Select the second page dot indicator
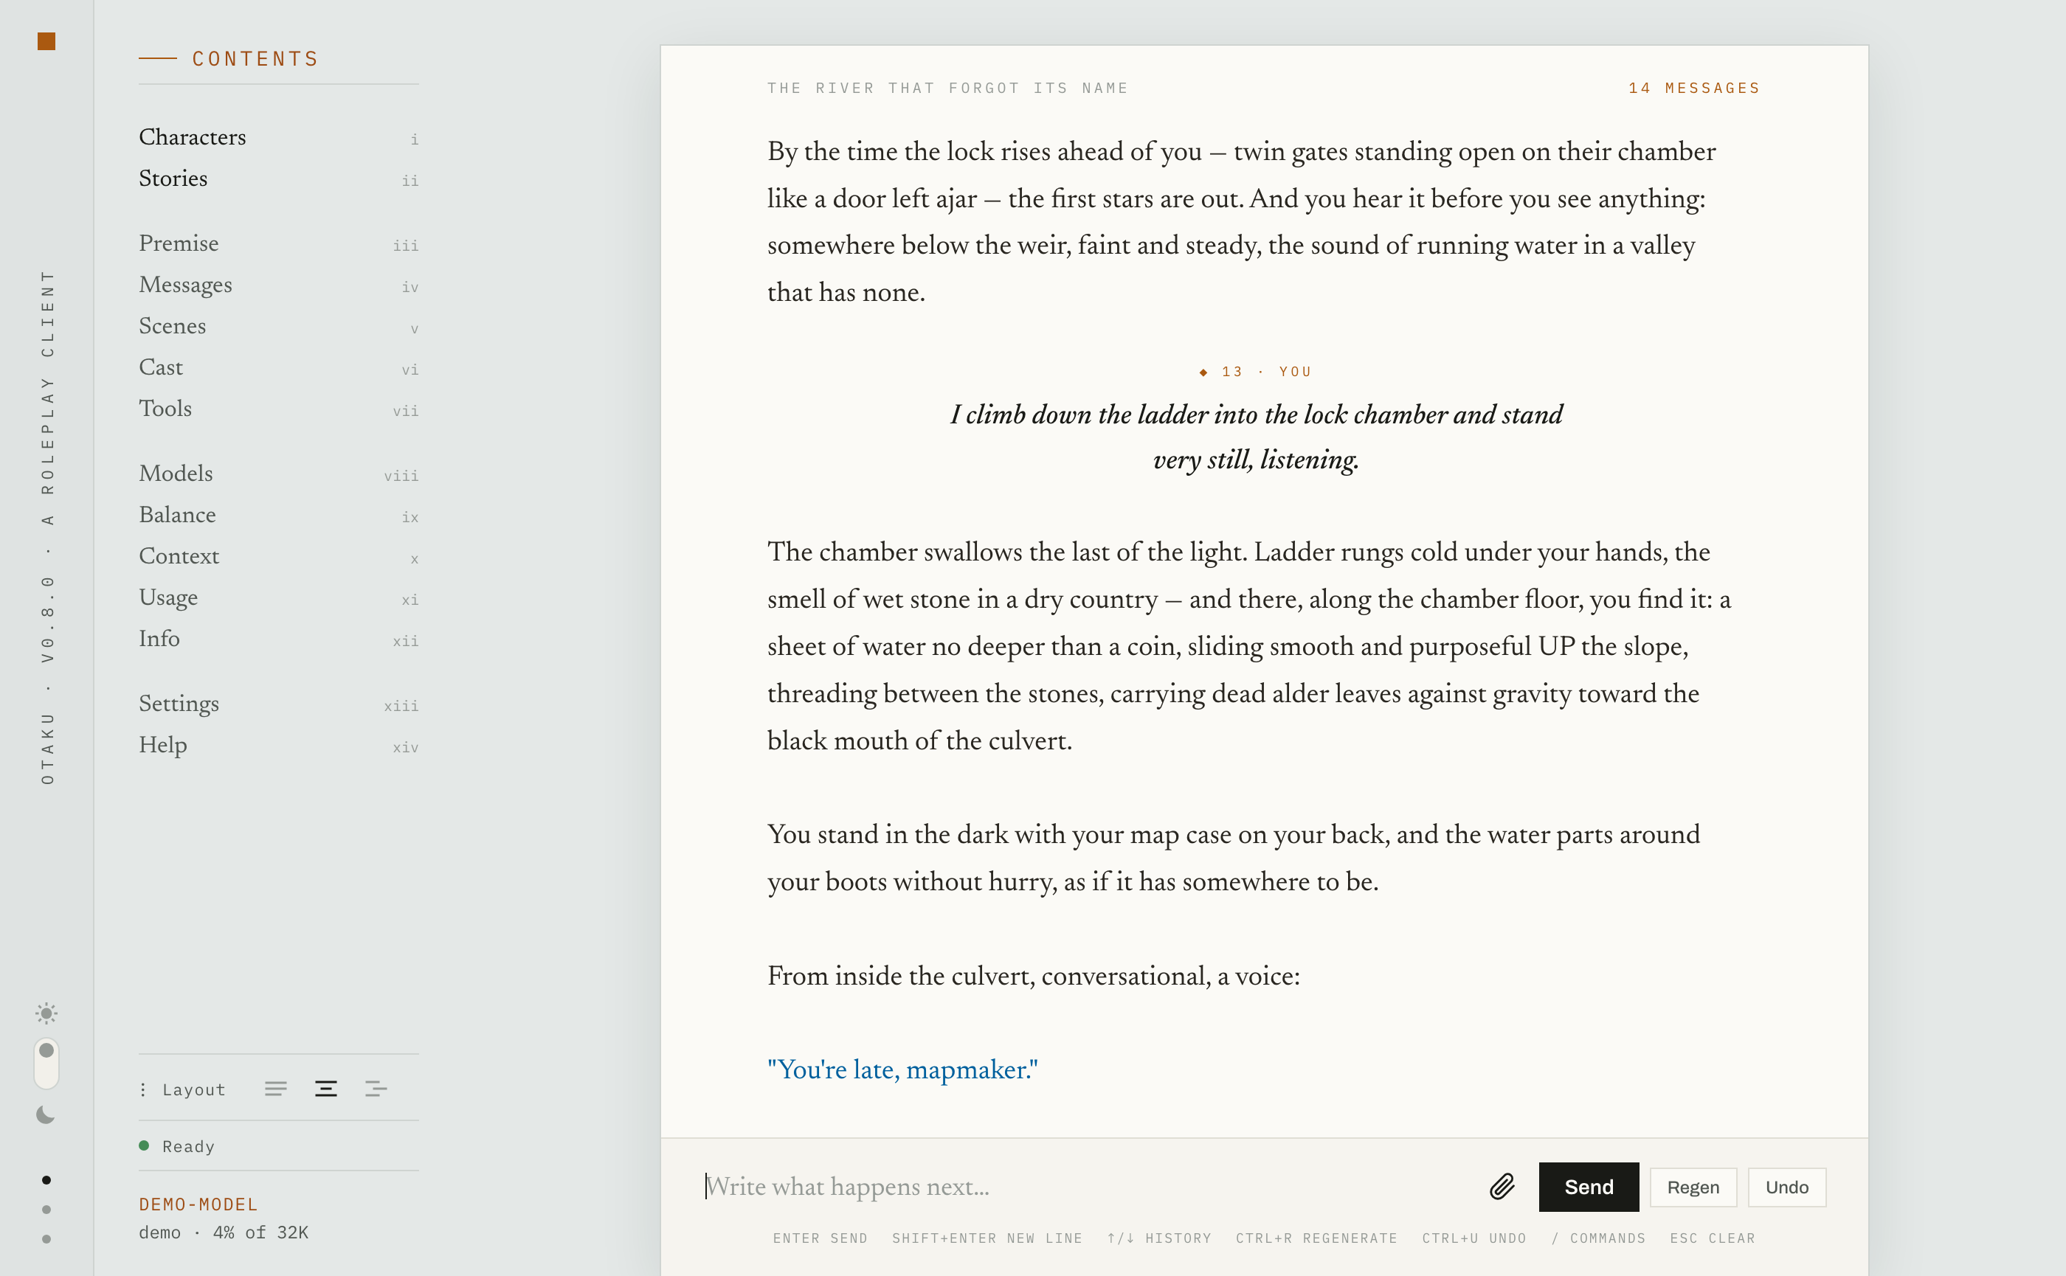This screenshot has width=2066, height=1276. (x=46, y=1210)
